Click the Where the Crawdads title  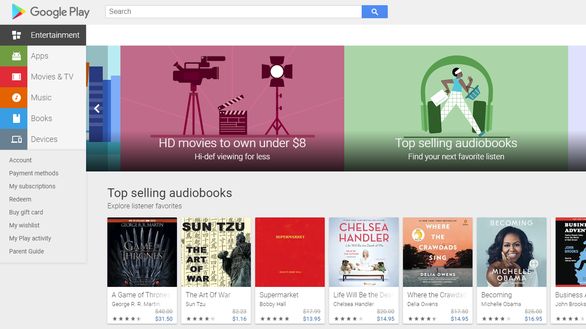pyautogui.click(x=437, y=295)
